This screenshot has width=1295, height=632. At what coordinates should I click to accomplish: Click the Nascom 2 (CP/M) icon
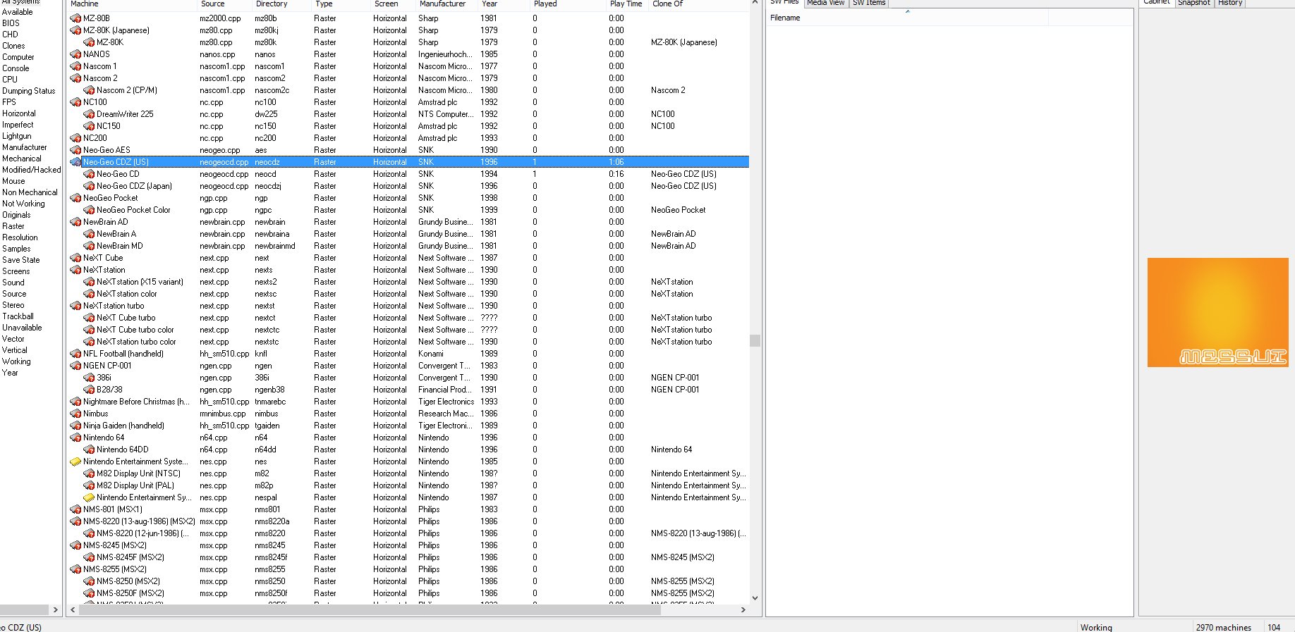[89, 90]
